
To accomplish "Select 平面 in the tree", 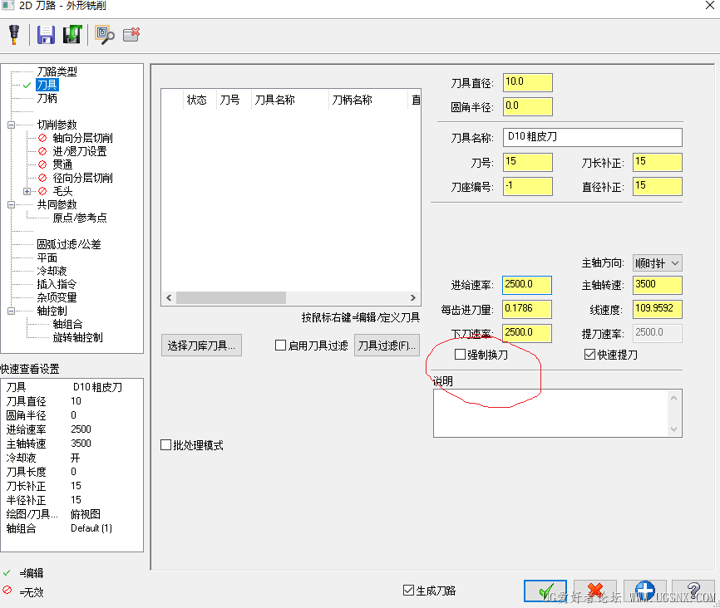I will [47, 257].
